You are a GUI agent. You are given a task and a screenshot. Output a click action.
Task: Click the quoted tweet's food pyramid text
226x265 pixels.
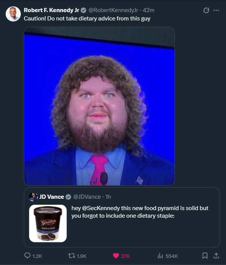[x=140, y=212]
